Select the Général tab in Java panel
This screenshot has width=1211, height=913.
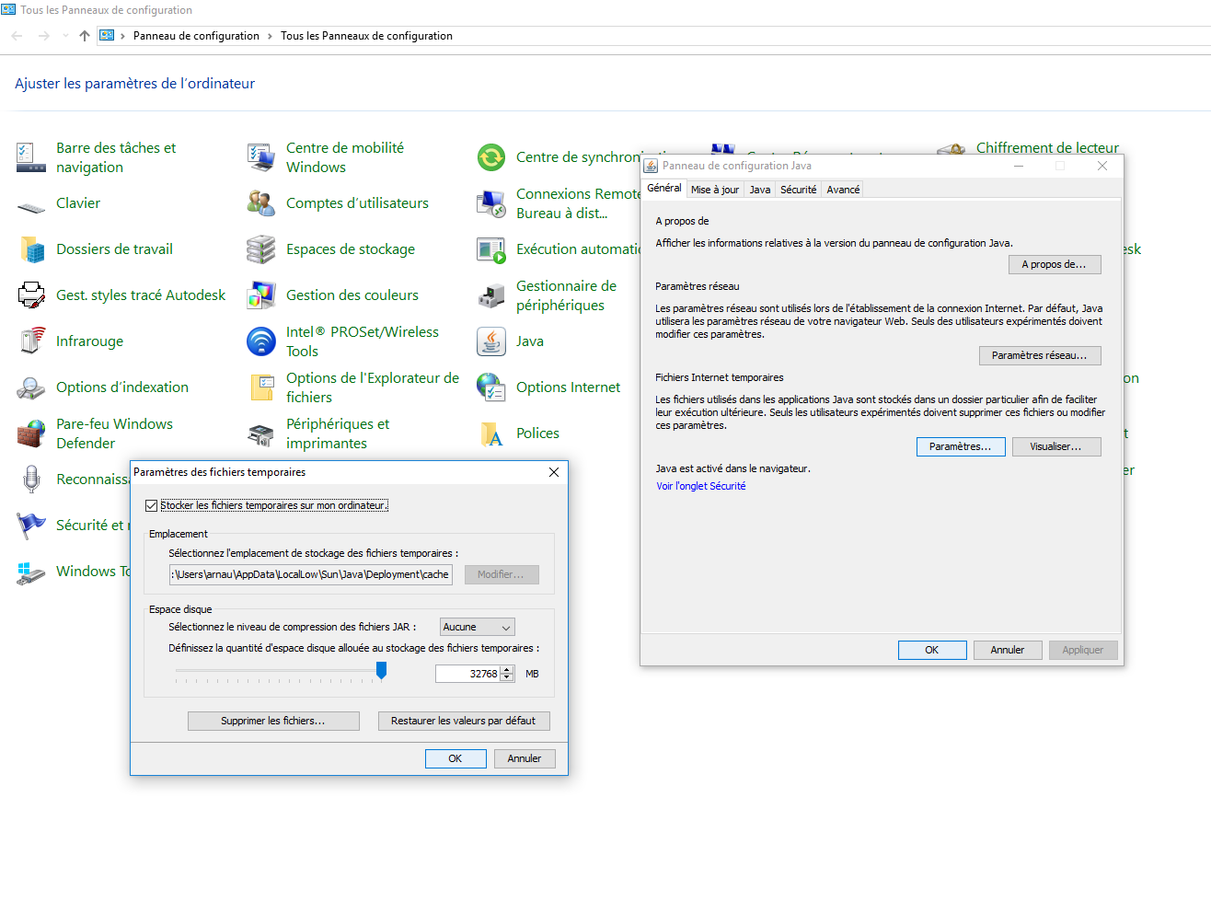coord(664,188)
